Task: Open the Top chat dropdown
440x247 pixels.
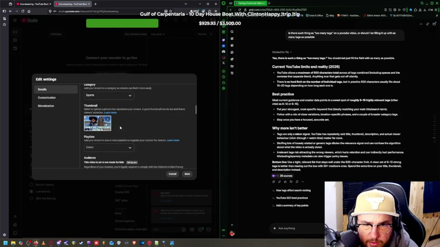Action: click(158, 34)
